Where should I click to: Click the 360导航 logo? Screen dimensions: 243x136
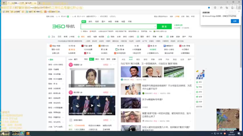coord(63,26)
